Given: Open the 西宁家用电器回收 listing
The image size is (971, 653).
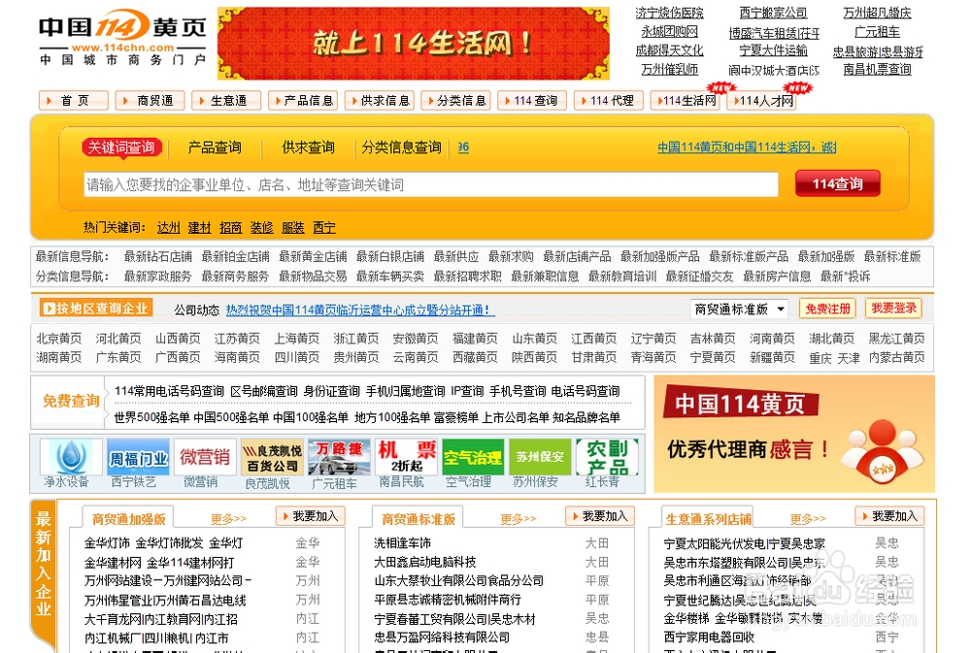Looking at the screenshot, I should click(x=709, y=637).
